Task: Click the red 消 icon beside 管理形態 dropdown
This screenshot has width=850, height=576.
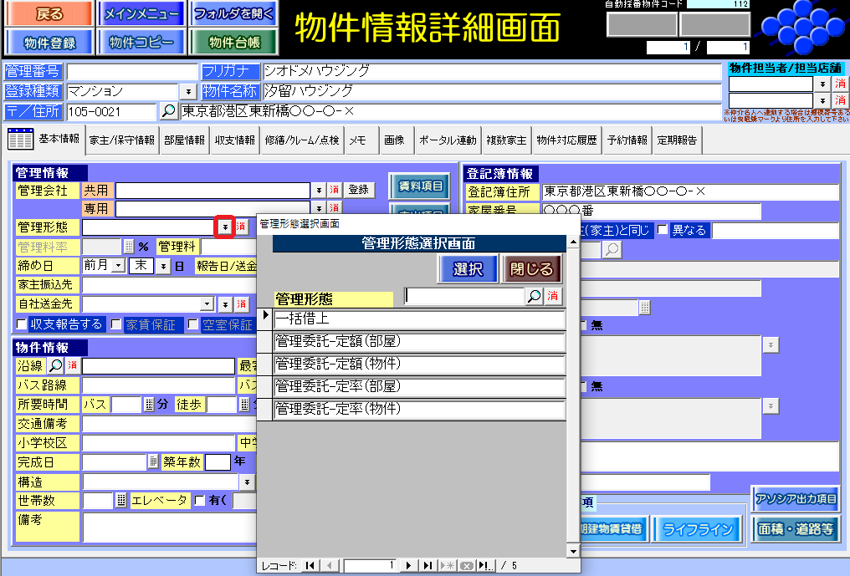Action: click(241, 226)
